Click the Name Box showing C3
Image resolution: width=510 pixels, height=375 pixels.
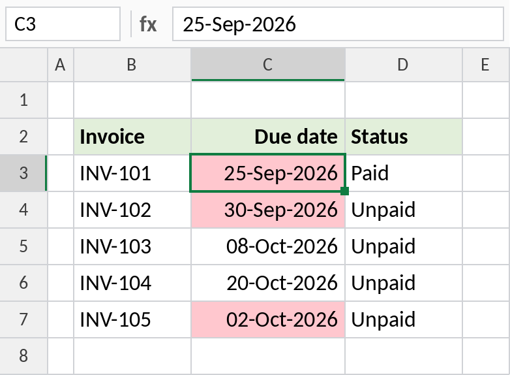(63, 24)
